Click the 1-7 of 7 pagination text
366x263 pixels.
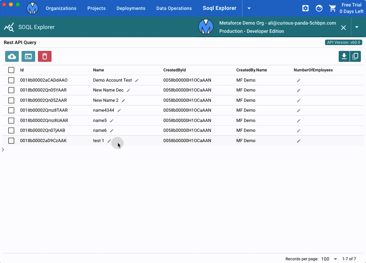click(x=349, y=259)
